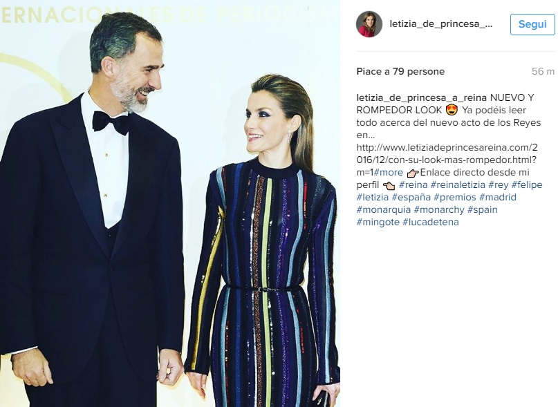This screenshot has width=558, height=407.
Task: Open the #lucadetena hashtag
Action: 431,223
